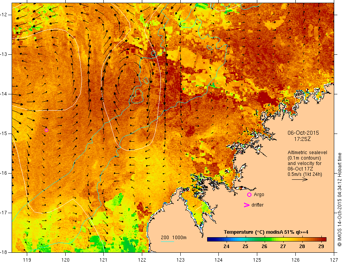Click the 'Altimetric sealevel' caption text
Viewport: 342px width, 264px height.
coord(307,153)
